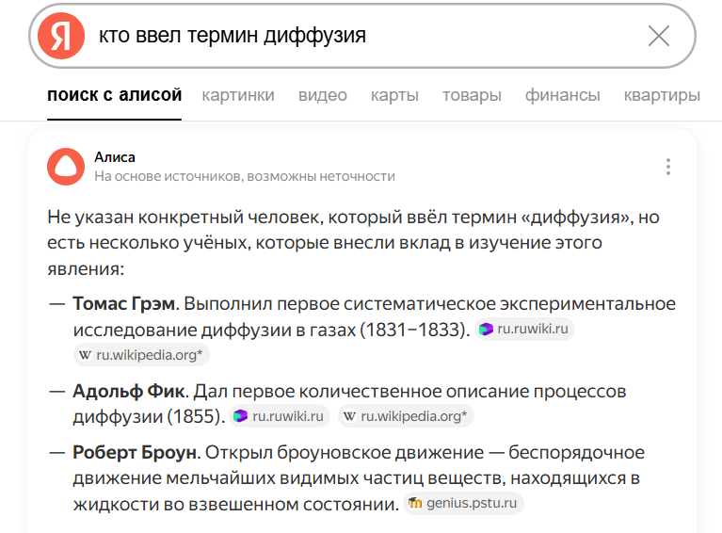Switch to the "финансы" tab
Screen dimensions: 722x533
562,95
